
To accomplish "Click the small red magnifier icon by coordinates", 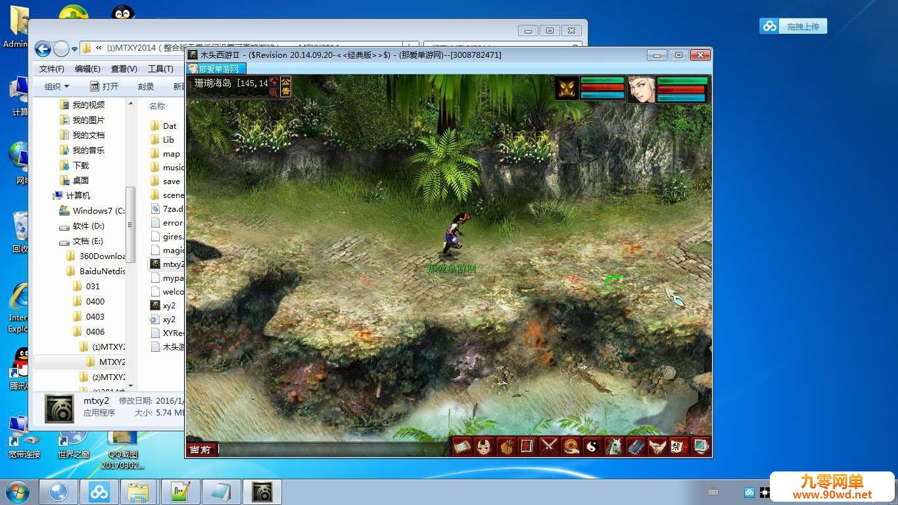I will tap(273, 93).
